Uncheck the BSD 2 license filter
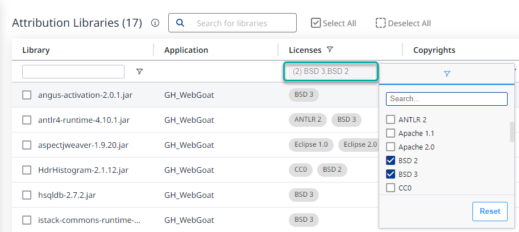Viewport: 519px width, 232px height. coord(391,160)
